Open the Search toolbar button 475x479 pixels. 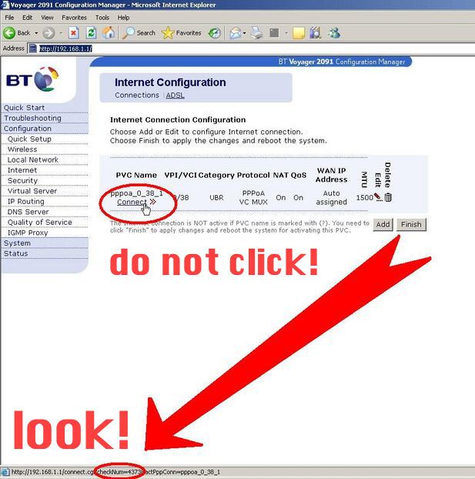pos(139,33)
